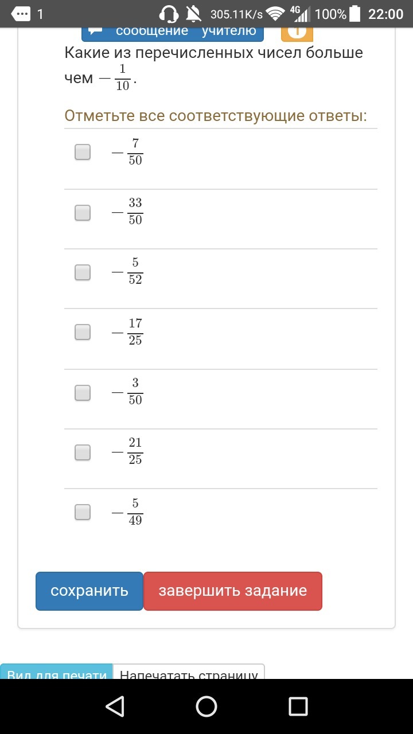
Task: Tap the muted notification bell icon
Action: [194, 14]
